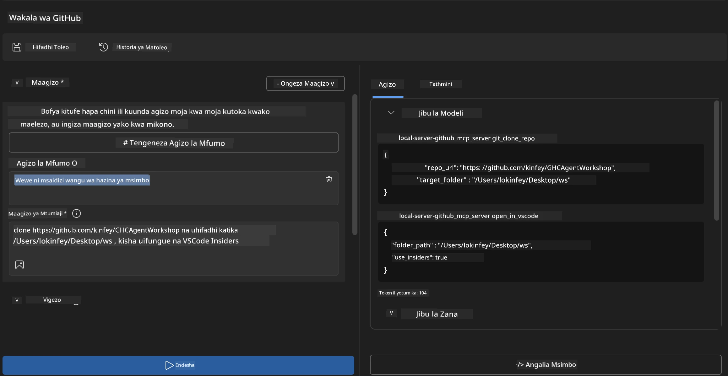
Task: Click the Wakala wa GitHub title
Action: coord(45,18)
